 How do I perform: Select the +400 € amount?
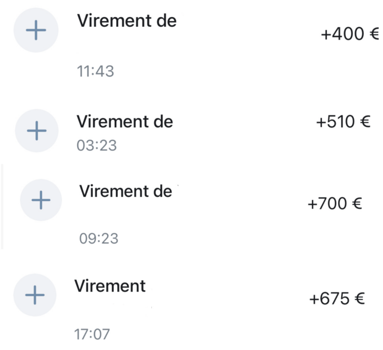coord(350,33)
